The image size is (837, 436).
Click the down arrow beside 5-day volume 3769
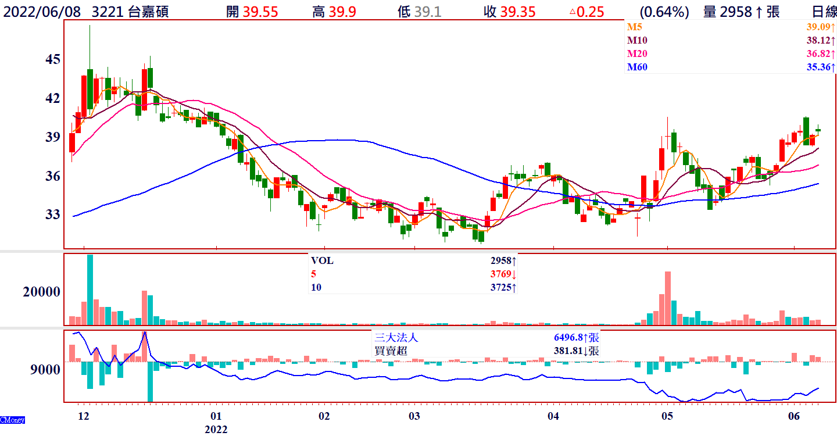[514, 274]
